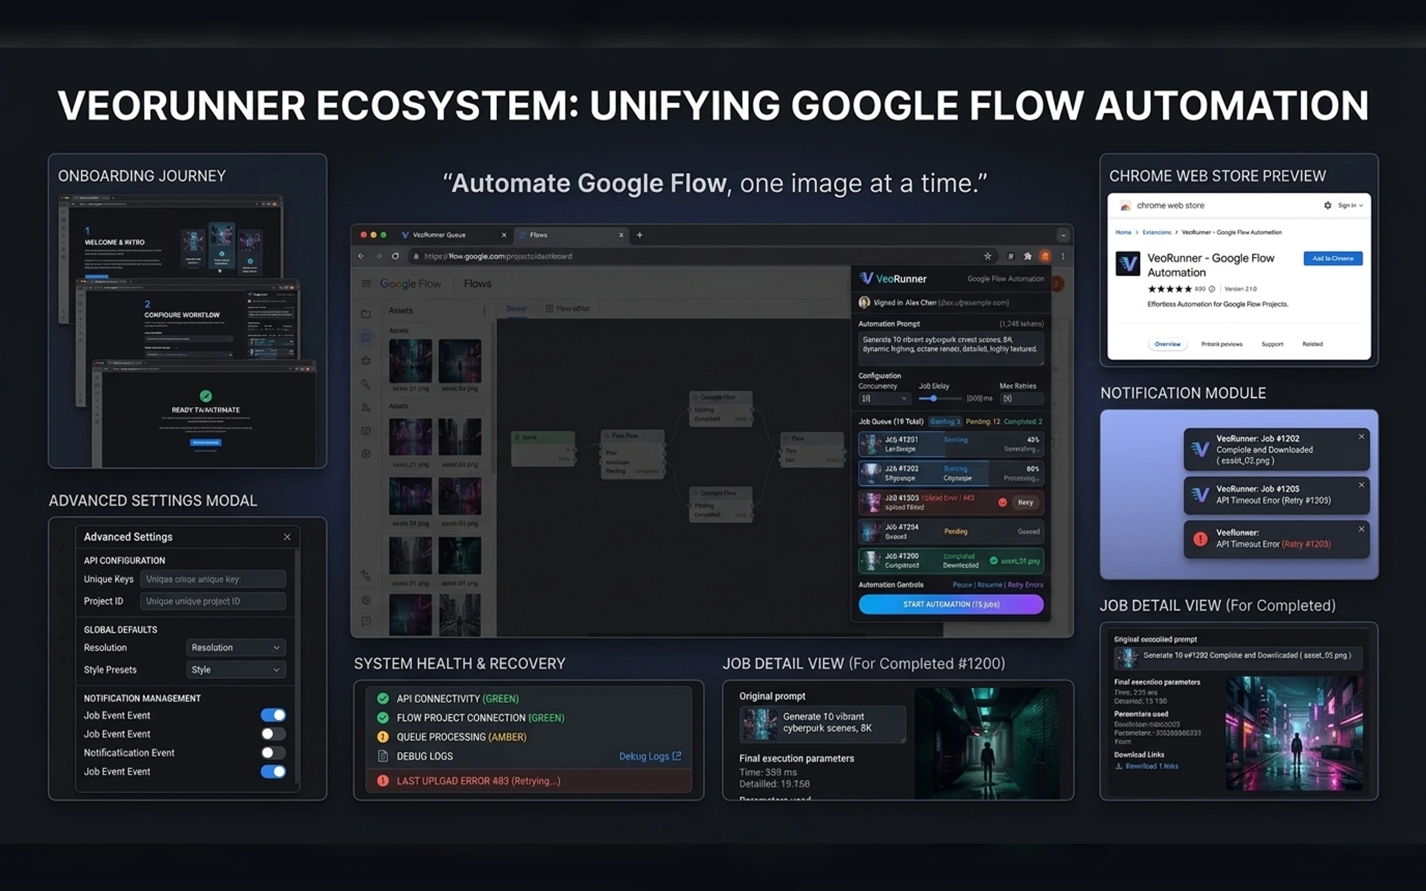The width and height of the screenshot is (1426, 891).
Task: Open the Assets panel three-dot menu
Action: click(x=484, y=310)
